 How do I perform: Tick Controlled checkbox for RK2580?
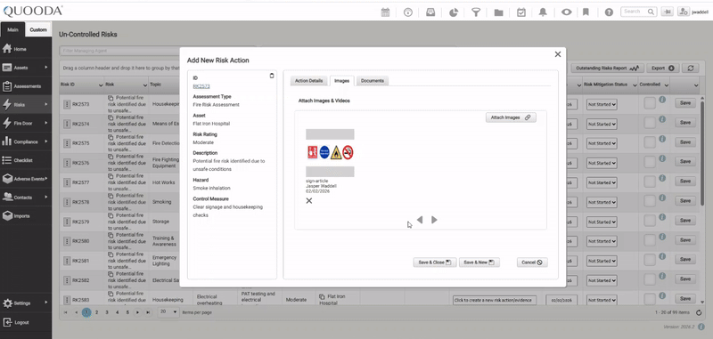click(650, 240)
